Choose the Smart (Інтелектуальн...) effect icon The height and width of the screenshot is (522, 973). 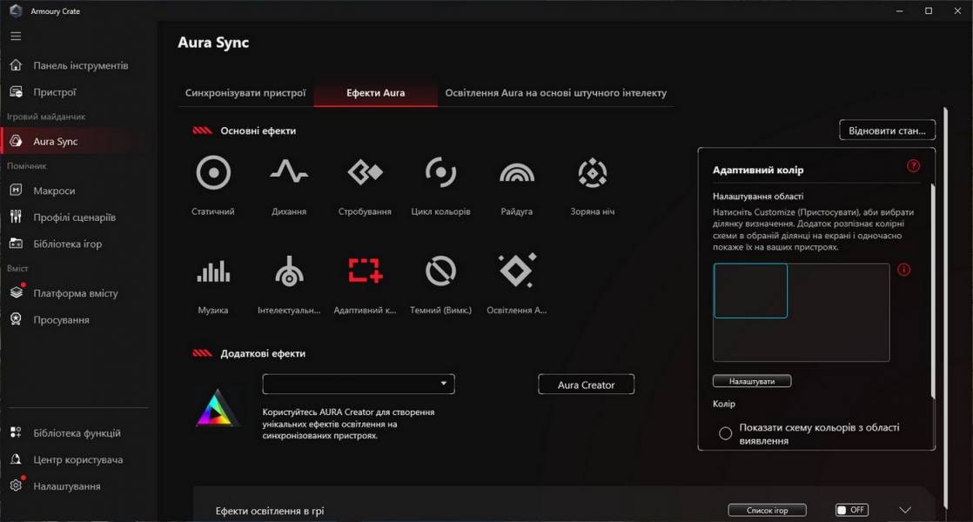[289, 271]
